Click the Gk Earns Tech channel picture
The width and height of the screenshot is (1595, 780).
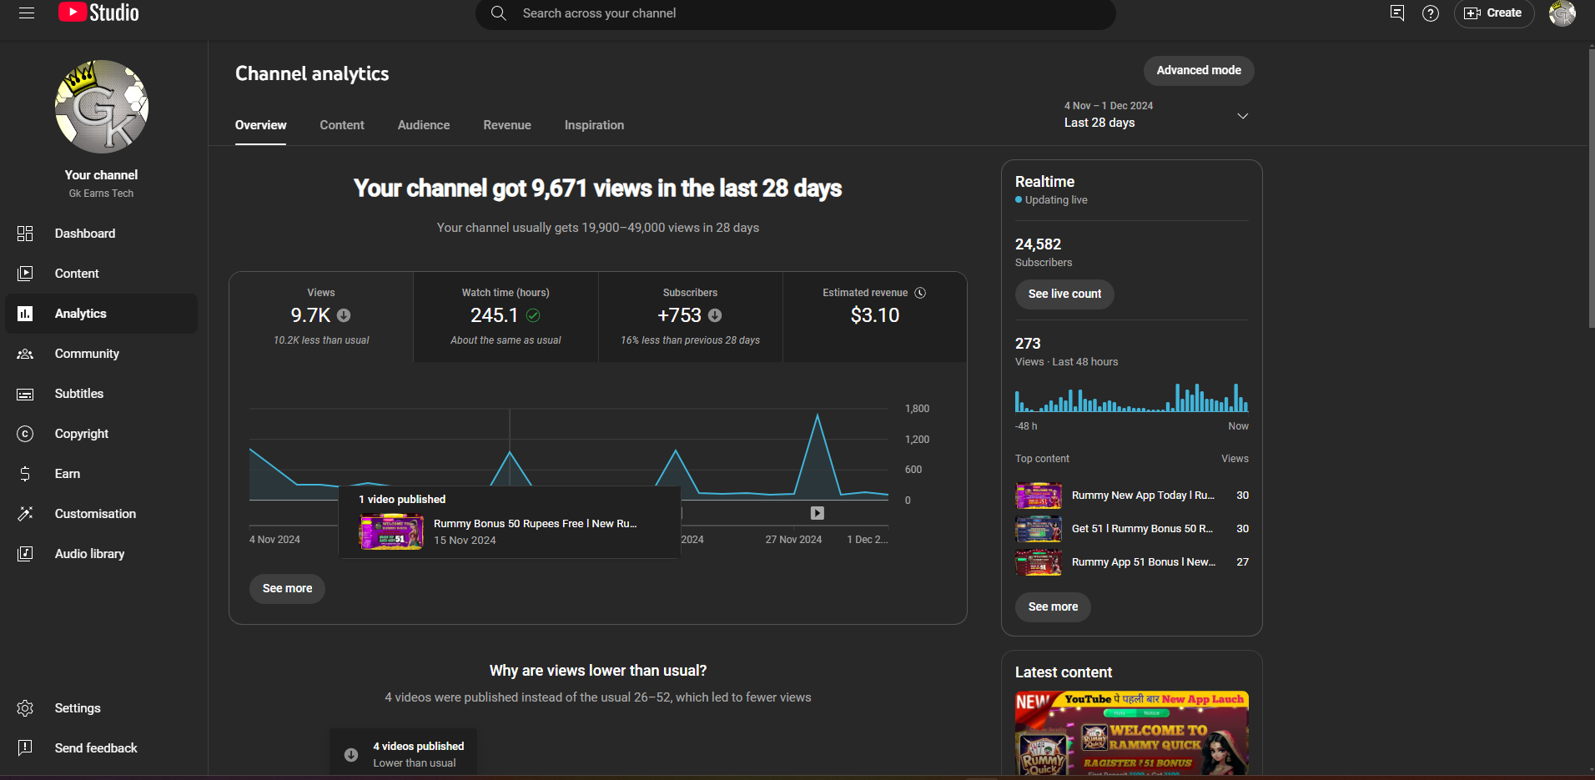coord(102,107)
